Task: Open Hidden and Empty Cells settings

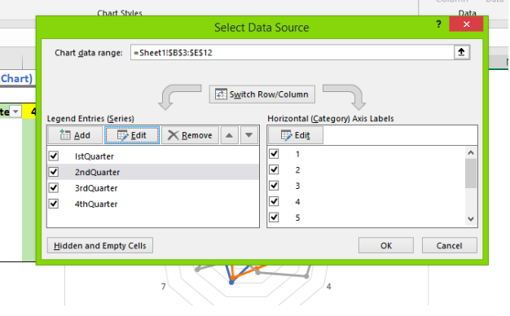Action: point(100,245)
